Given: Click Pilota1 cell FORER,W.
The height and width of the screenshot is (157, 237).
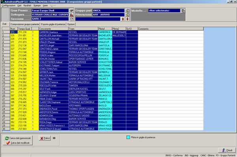Looking at the screenshot, I should tap(105, 55).
